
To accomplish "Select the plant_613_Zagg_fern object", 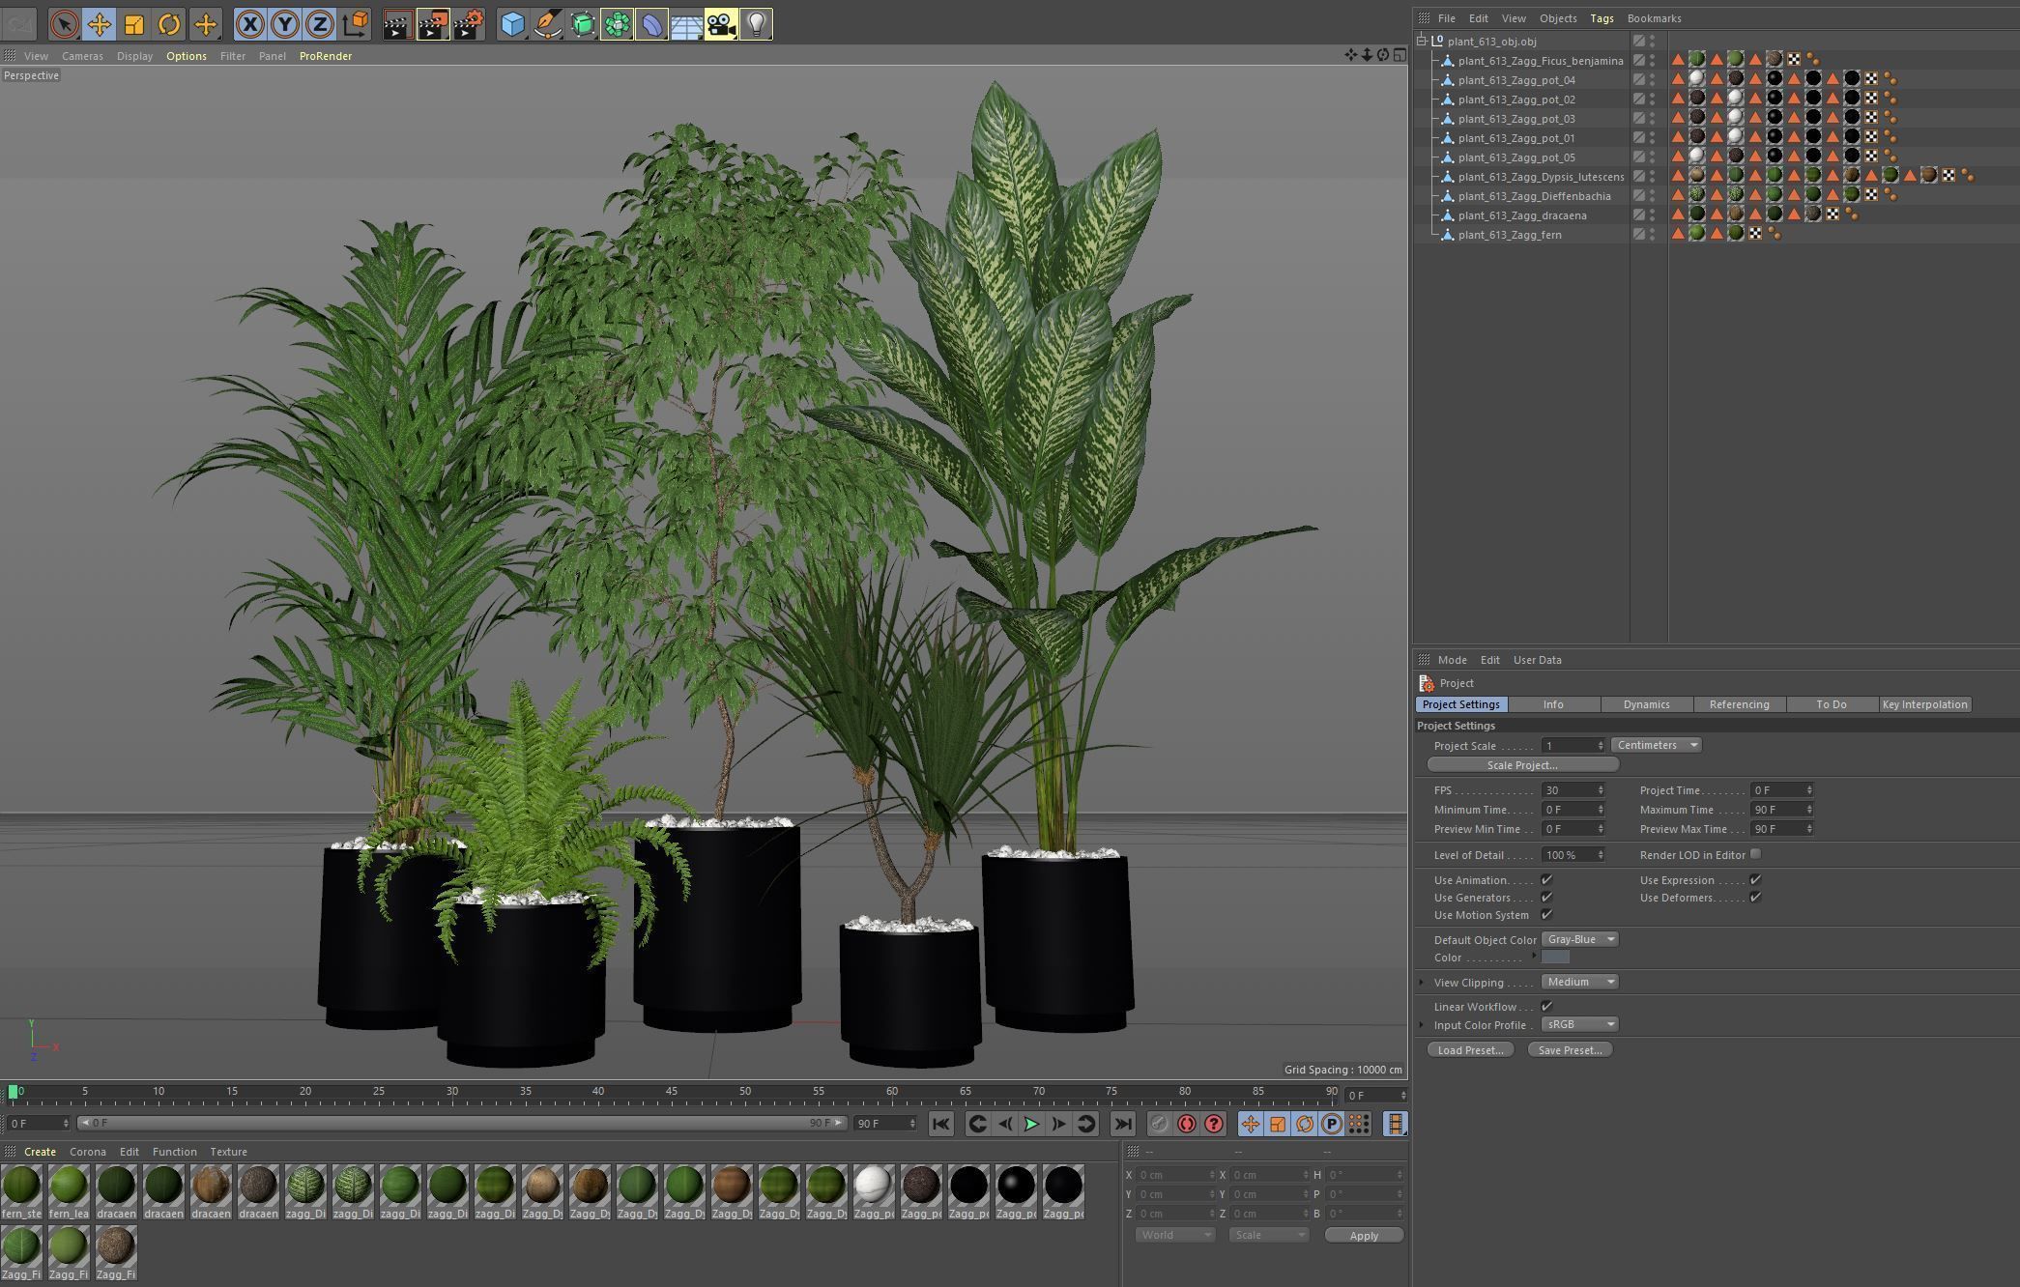I will pyautogui.click(x=1509, y=235).
